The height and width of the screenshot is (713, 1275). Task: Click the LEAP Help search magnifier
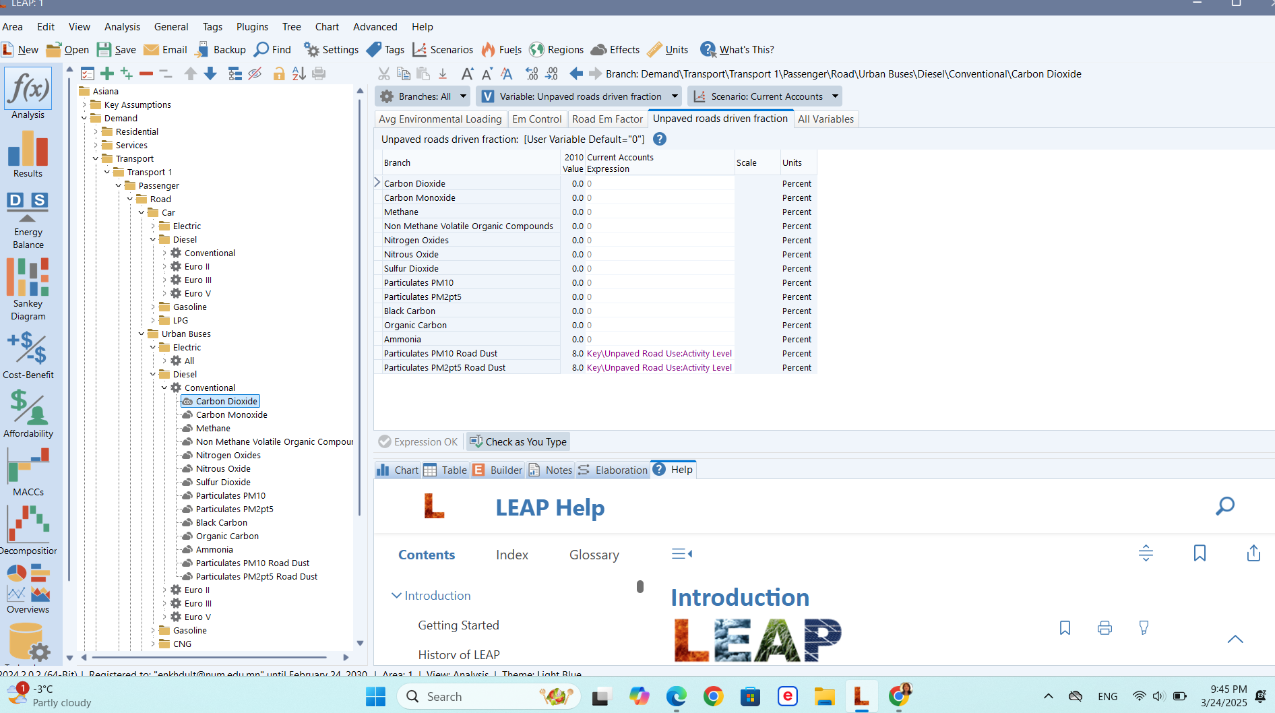1225,506
